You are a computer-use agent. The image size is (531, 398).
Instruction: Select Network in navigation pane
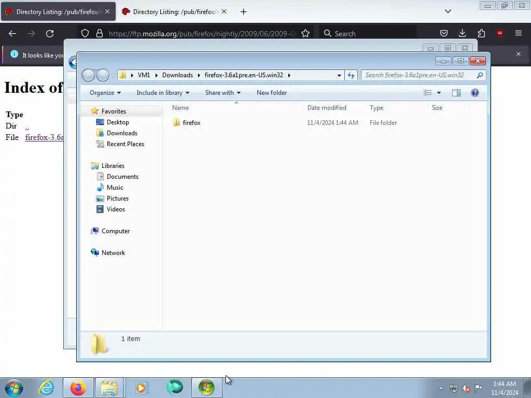click(x=113, y=253)
